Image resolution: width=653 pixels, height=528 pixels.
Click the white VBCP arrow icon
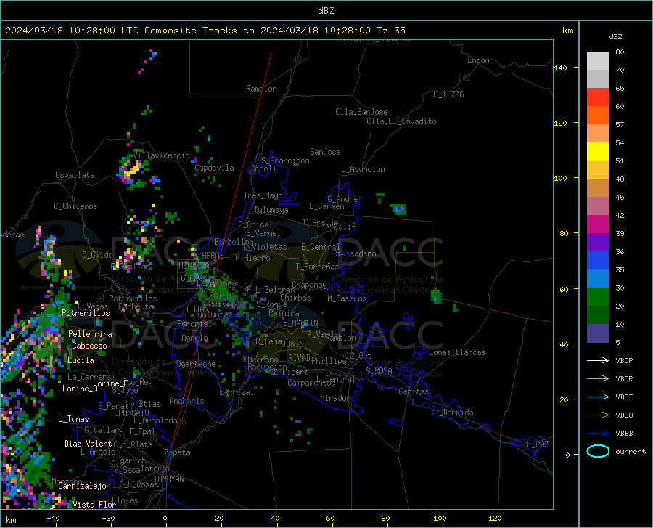point(598,360)
